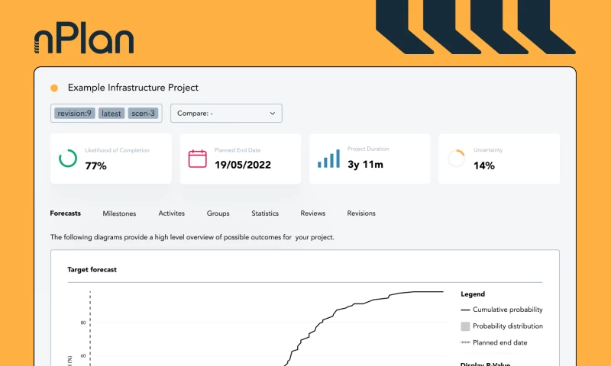Click the blue bar chart Project Duration icon
The height and width of the screenshot is (366, 611).
(x=328, y=159)
